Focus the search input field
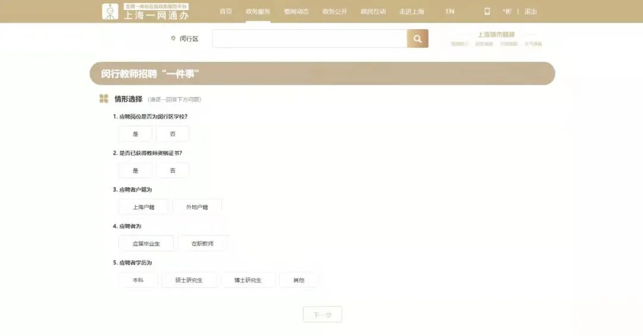Image resolution: width=643 pixels, height=336 pixels. click(x=310, y=39)
